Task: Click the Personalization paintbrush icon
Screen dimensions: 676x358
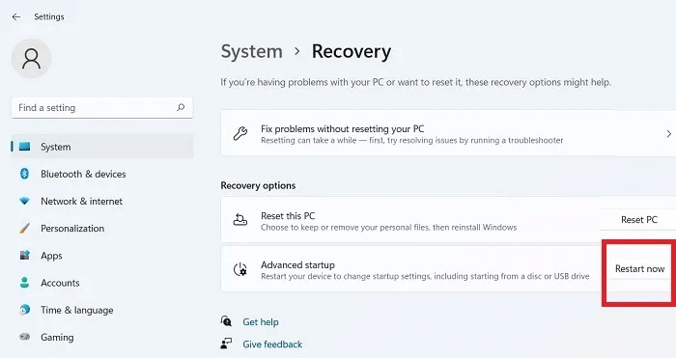Action: click(24, 228)
